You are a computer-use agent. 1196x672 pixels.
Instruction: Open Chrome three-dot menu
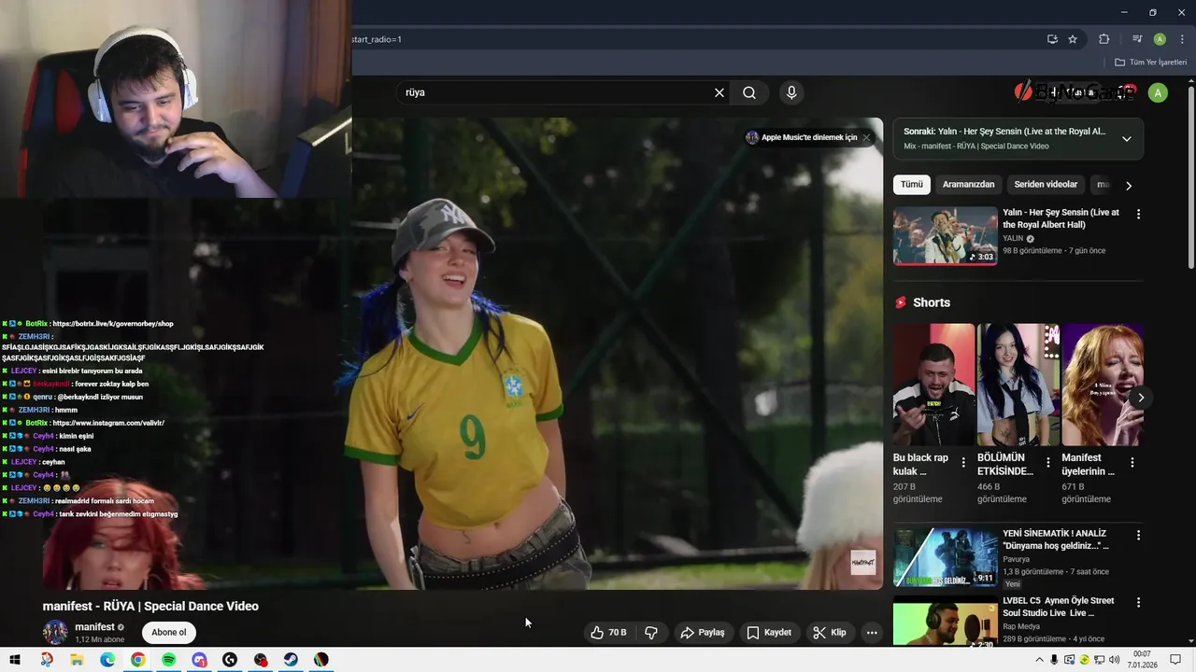click(1182, 39)
